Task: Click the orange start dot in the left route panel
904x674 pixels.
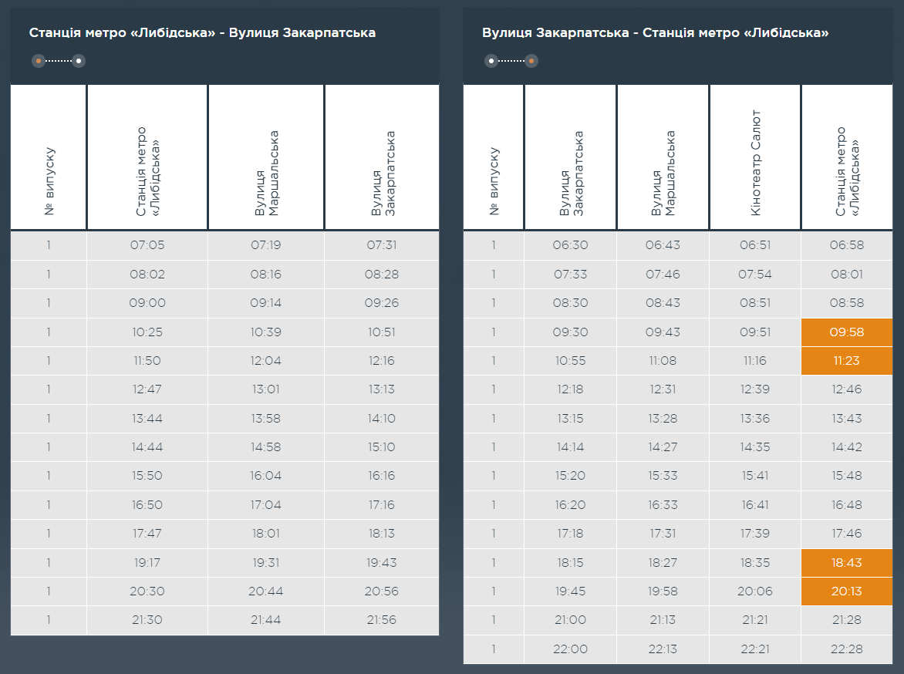Action: click(39, 61)
